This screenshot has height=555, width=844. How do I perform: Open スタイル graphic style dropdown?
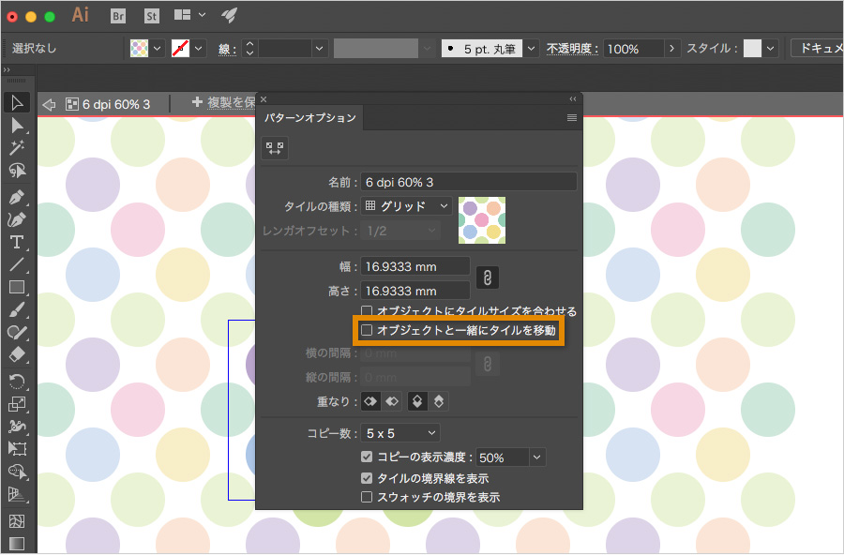771,49
